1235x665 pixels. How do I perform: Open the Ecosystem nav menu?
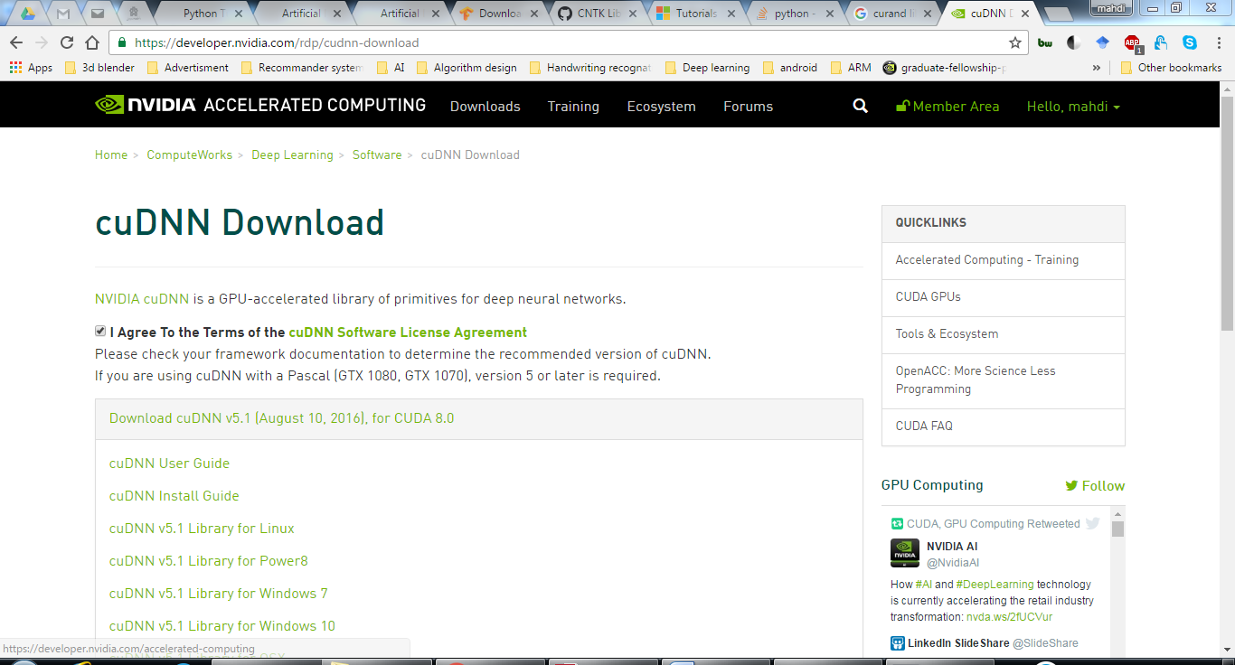[662, 106]
